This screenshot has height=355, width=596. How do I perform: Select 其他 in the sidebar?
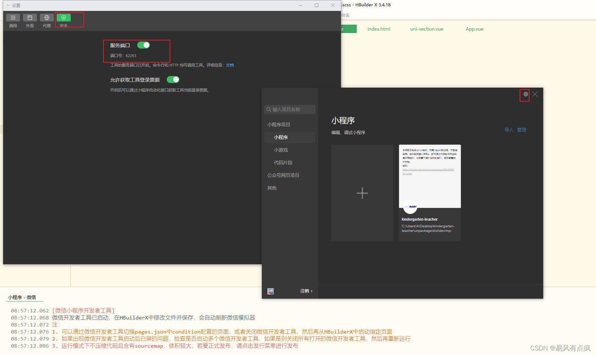272,188
